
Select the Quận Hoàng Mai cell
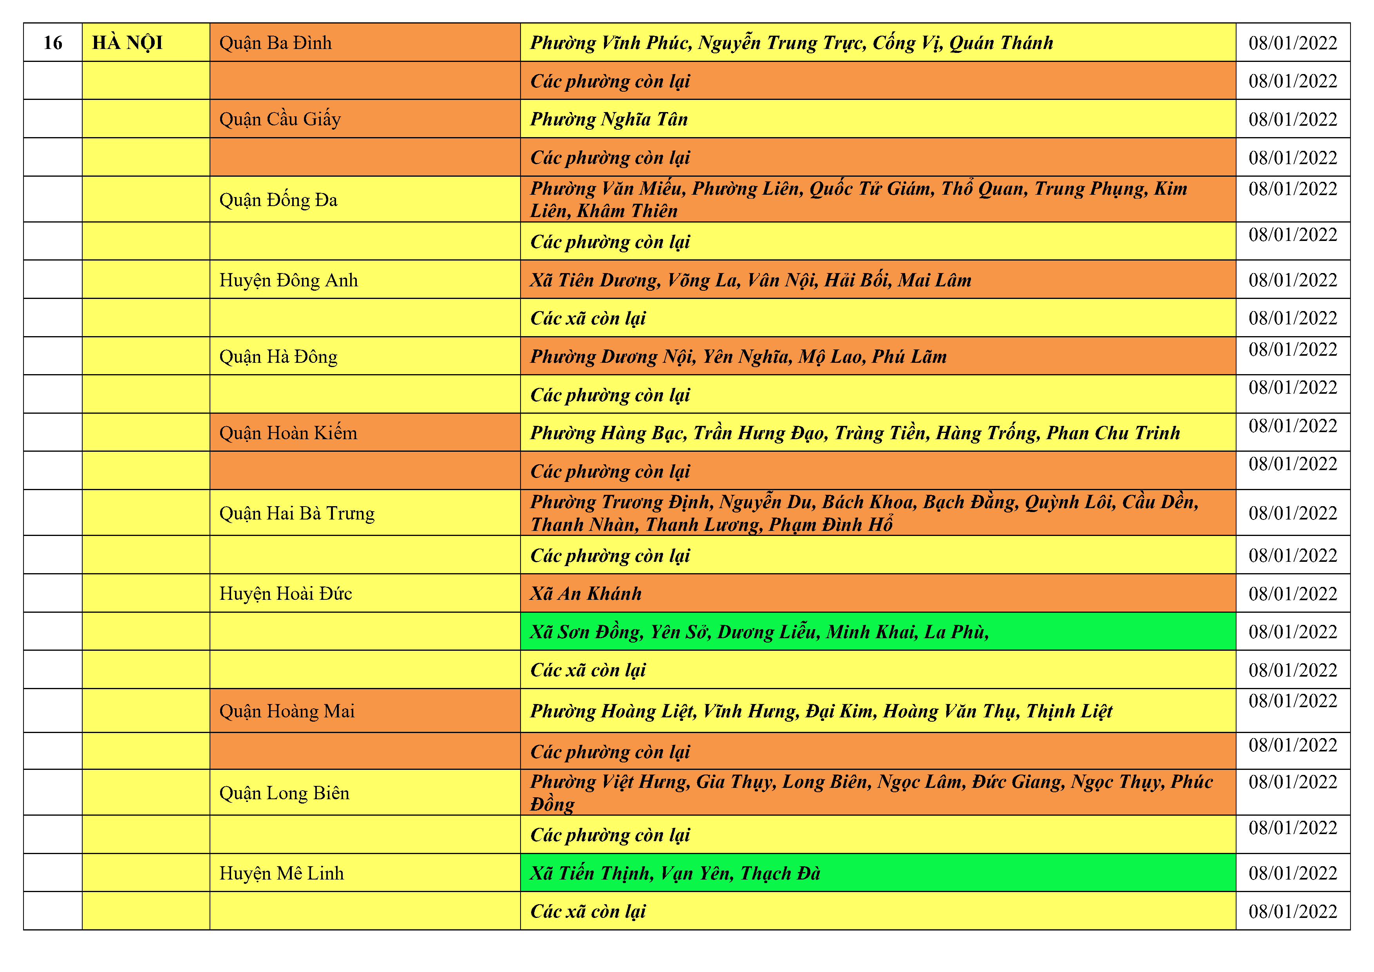287,711
